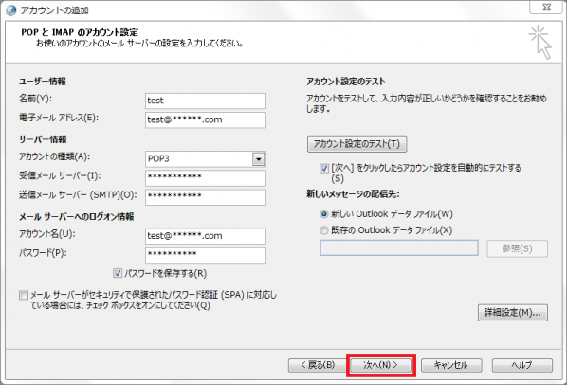The height and width of the screenshot is (385, 567).
Task: Proceed with the 次へ(N) button
Action: pyautogui.click(x=381, y=365)
